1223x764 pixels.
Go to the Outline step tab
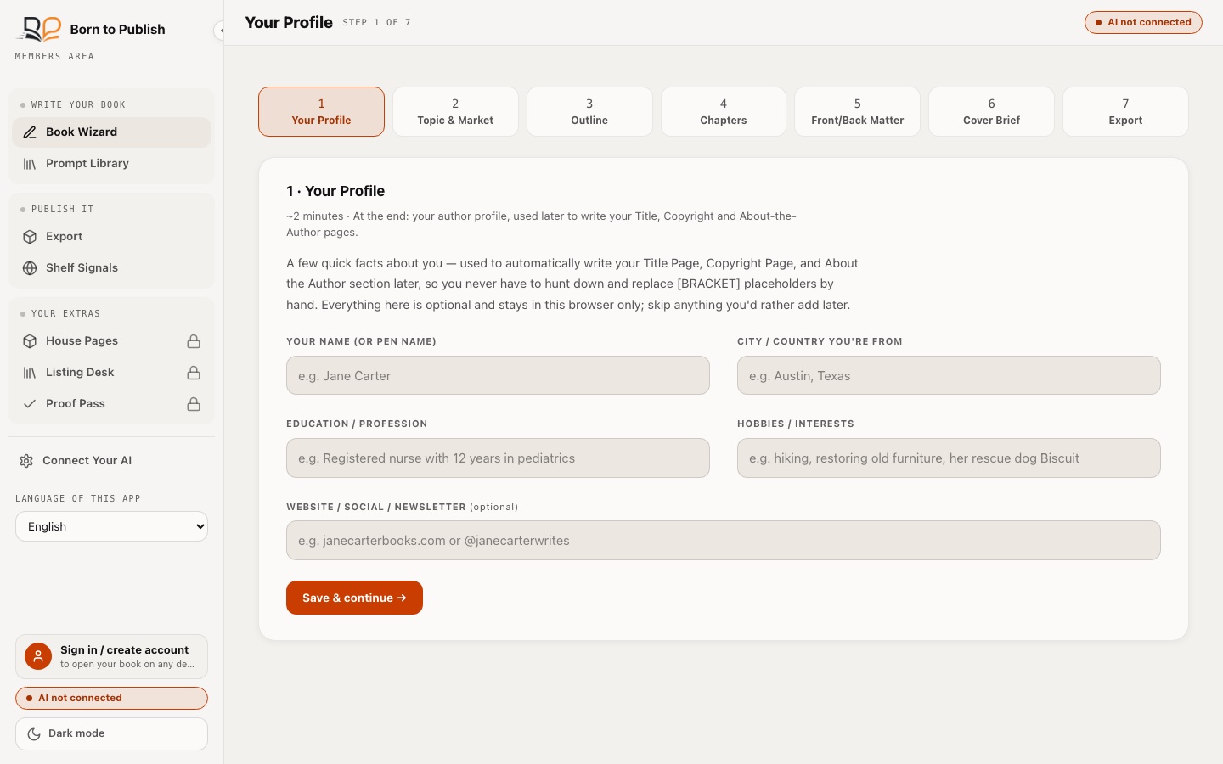click(589, 111)
